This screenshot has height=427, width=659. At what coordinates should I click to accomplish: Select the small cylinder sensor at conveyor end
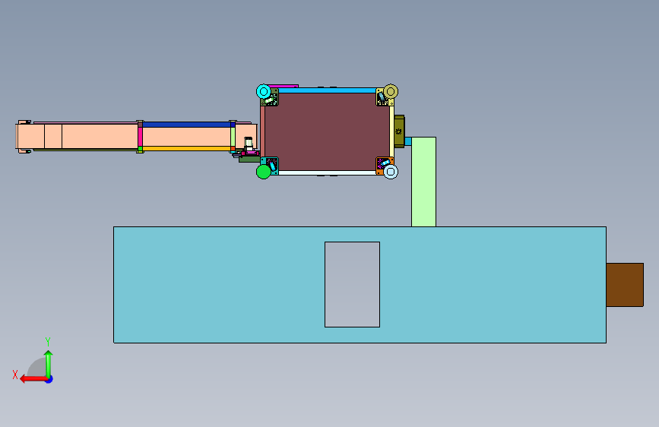tap(249, 143)
